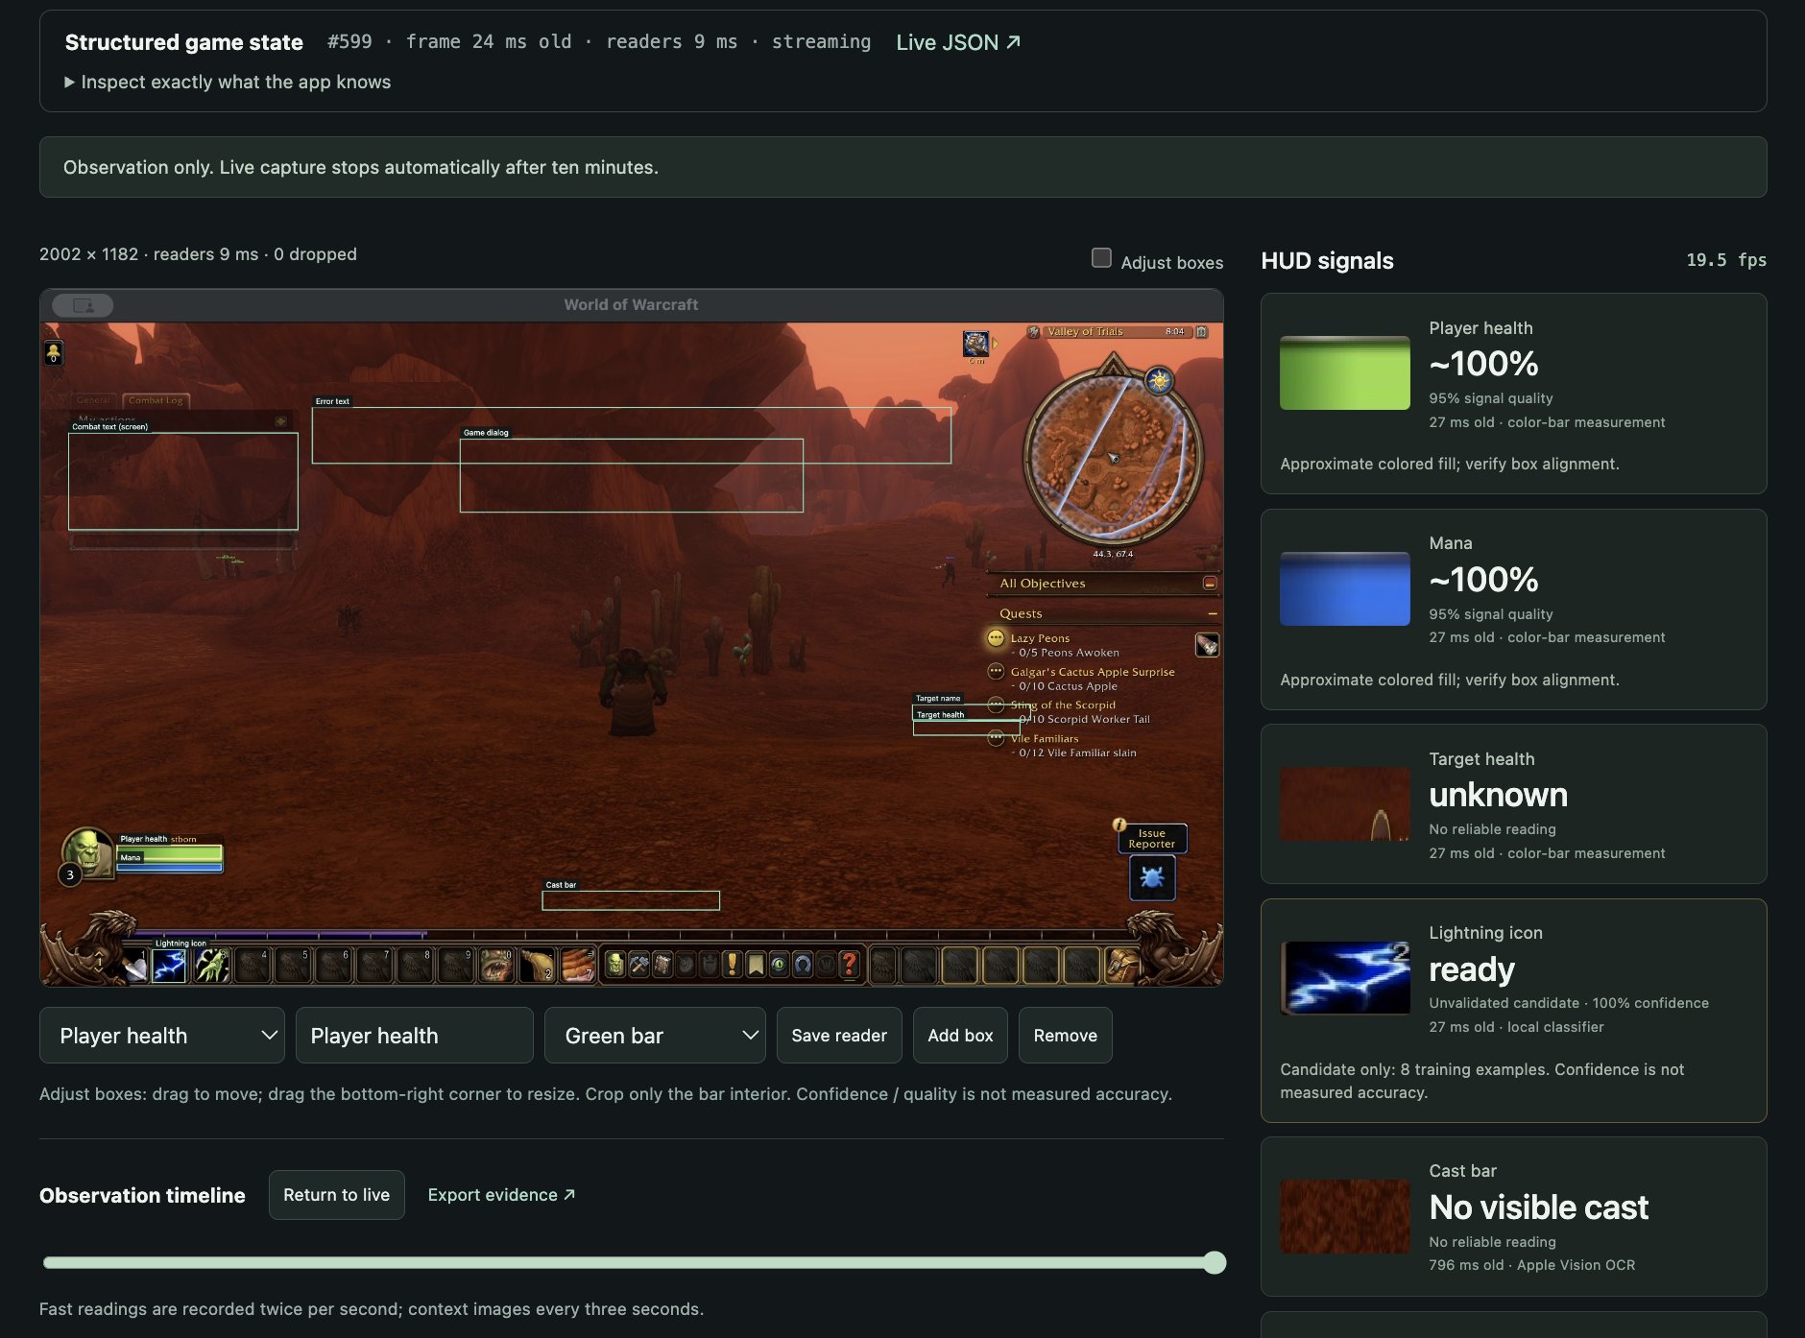1805x1338 pixels.
Task: Click the gauntlet buff icon near minimap
Action: click(x=976, y=343)
